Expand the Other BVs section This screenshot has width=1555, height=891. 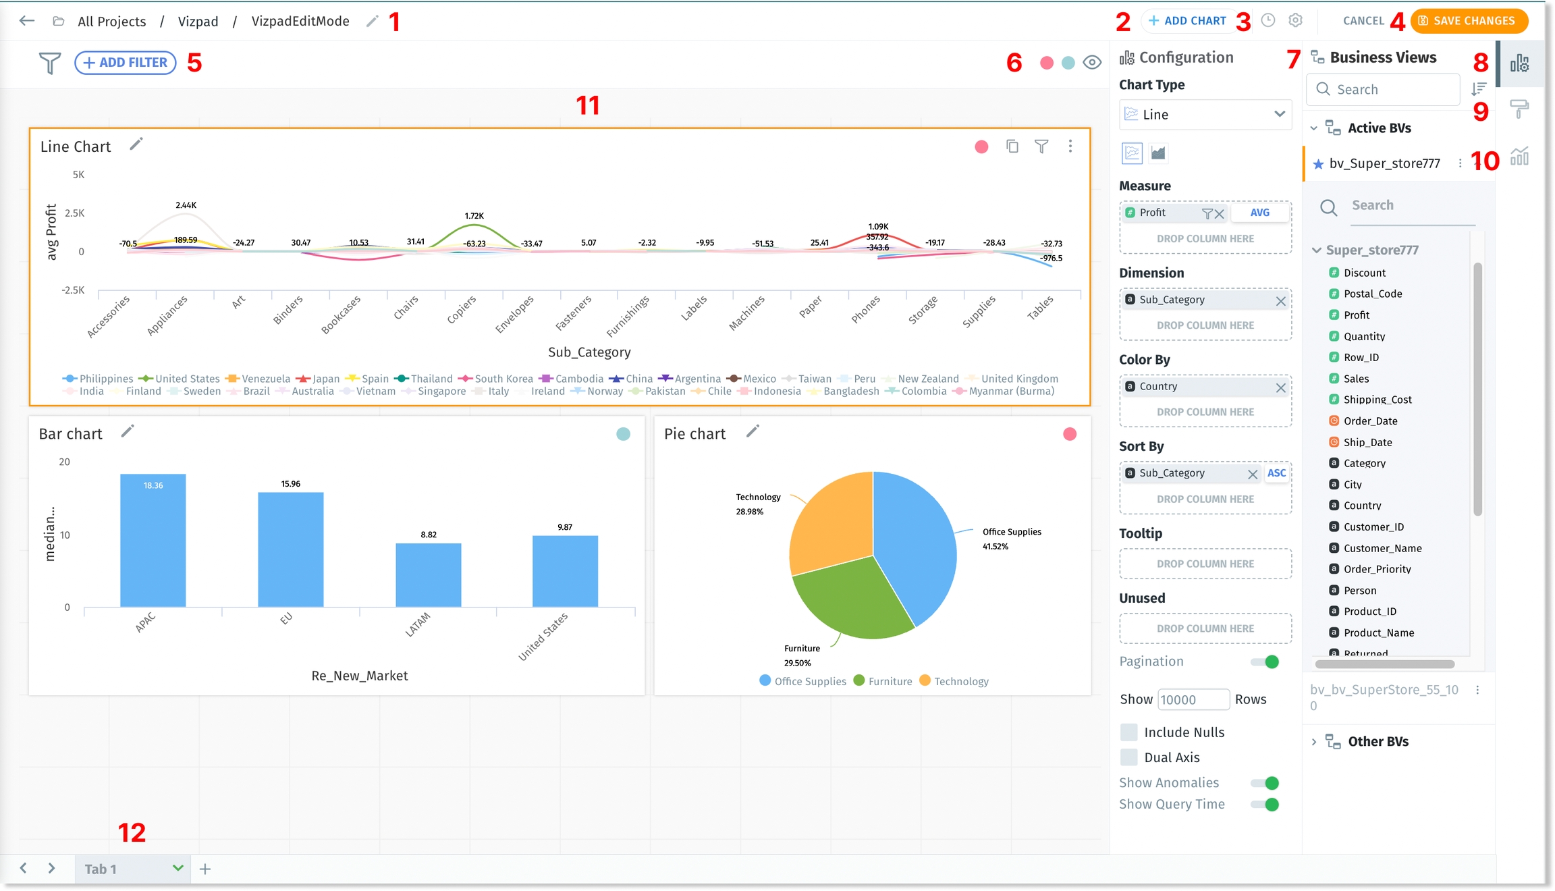click(1313, 742)
